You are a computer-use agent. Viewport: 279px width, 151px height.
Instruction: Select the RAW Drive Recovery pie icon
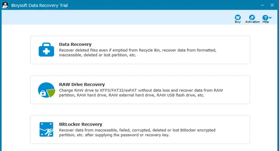pos(47,90)
